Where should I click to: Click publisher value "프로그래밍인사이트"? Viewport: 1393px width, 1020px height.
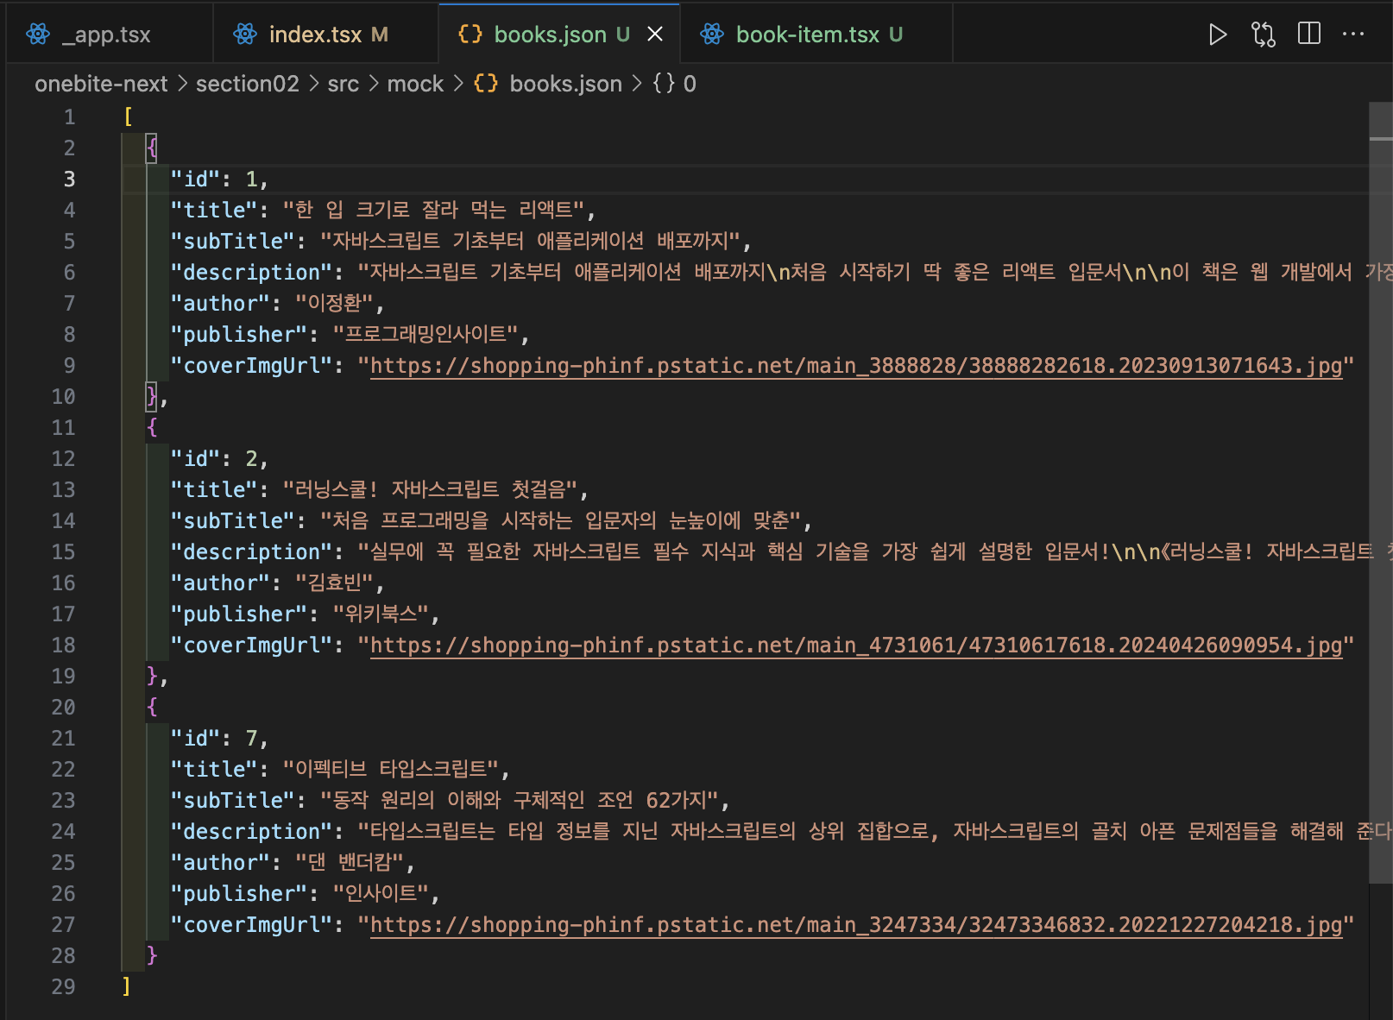[x=425, y=335]
